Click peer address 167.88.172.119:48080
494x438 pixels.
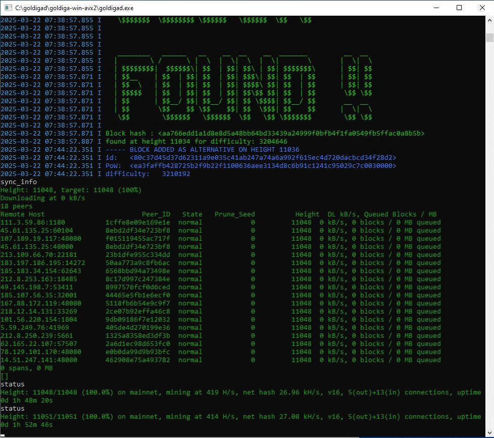tap(41, 303)
